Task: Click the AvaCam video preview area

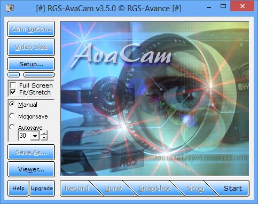Action: click(x=154, y=99)
